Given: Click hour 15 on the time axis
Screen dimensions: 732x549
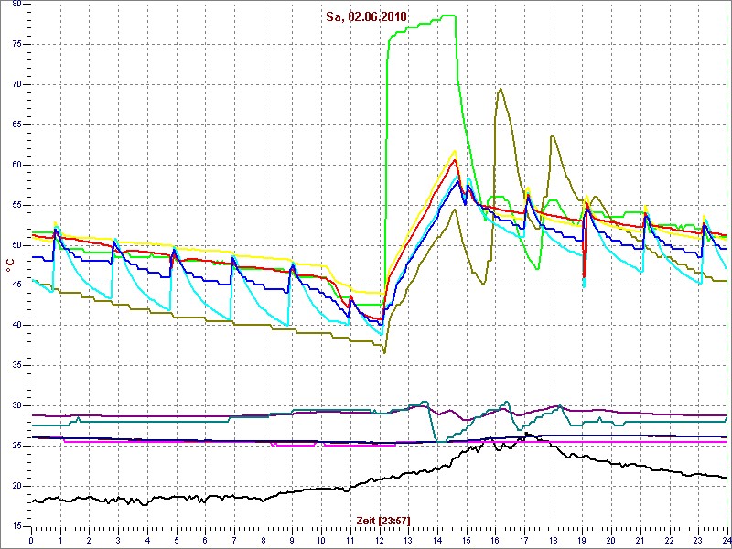Looking at the screenshot, I should 466,540.
